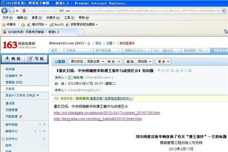Open a new blank browser tab
Image resolution: width=228 pixels, height=152 pixels.
(81, 32)
